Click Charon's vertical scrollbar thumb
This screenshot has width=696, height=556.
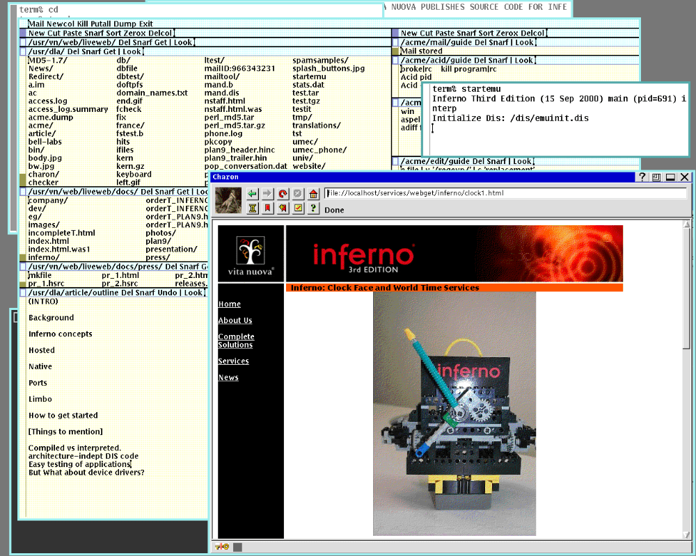pyautogui.click(x=687, y=288)
